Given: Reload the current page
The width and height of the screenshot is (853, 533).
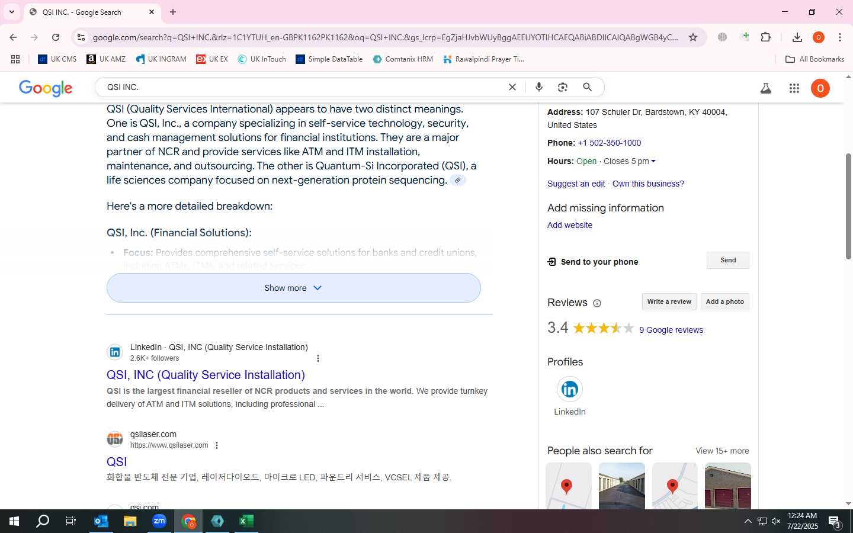Looking at the screenshot, I should click(56, 37).
